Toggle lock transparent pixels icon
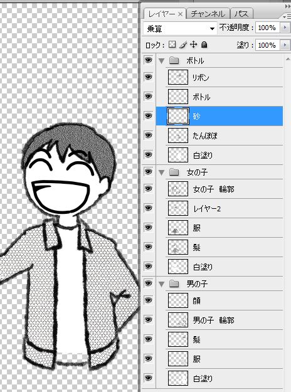 tap(172, 45)
